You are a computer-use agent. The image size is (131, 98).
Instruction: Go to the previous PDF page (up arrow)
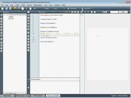[85, 12]
